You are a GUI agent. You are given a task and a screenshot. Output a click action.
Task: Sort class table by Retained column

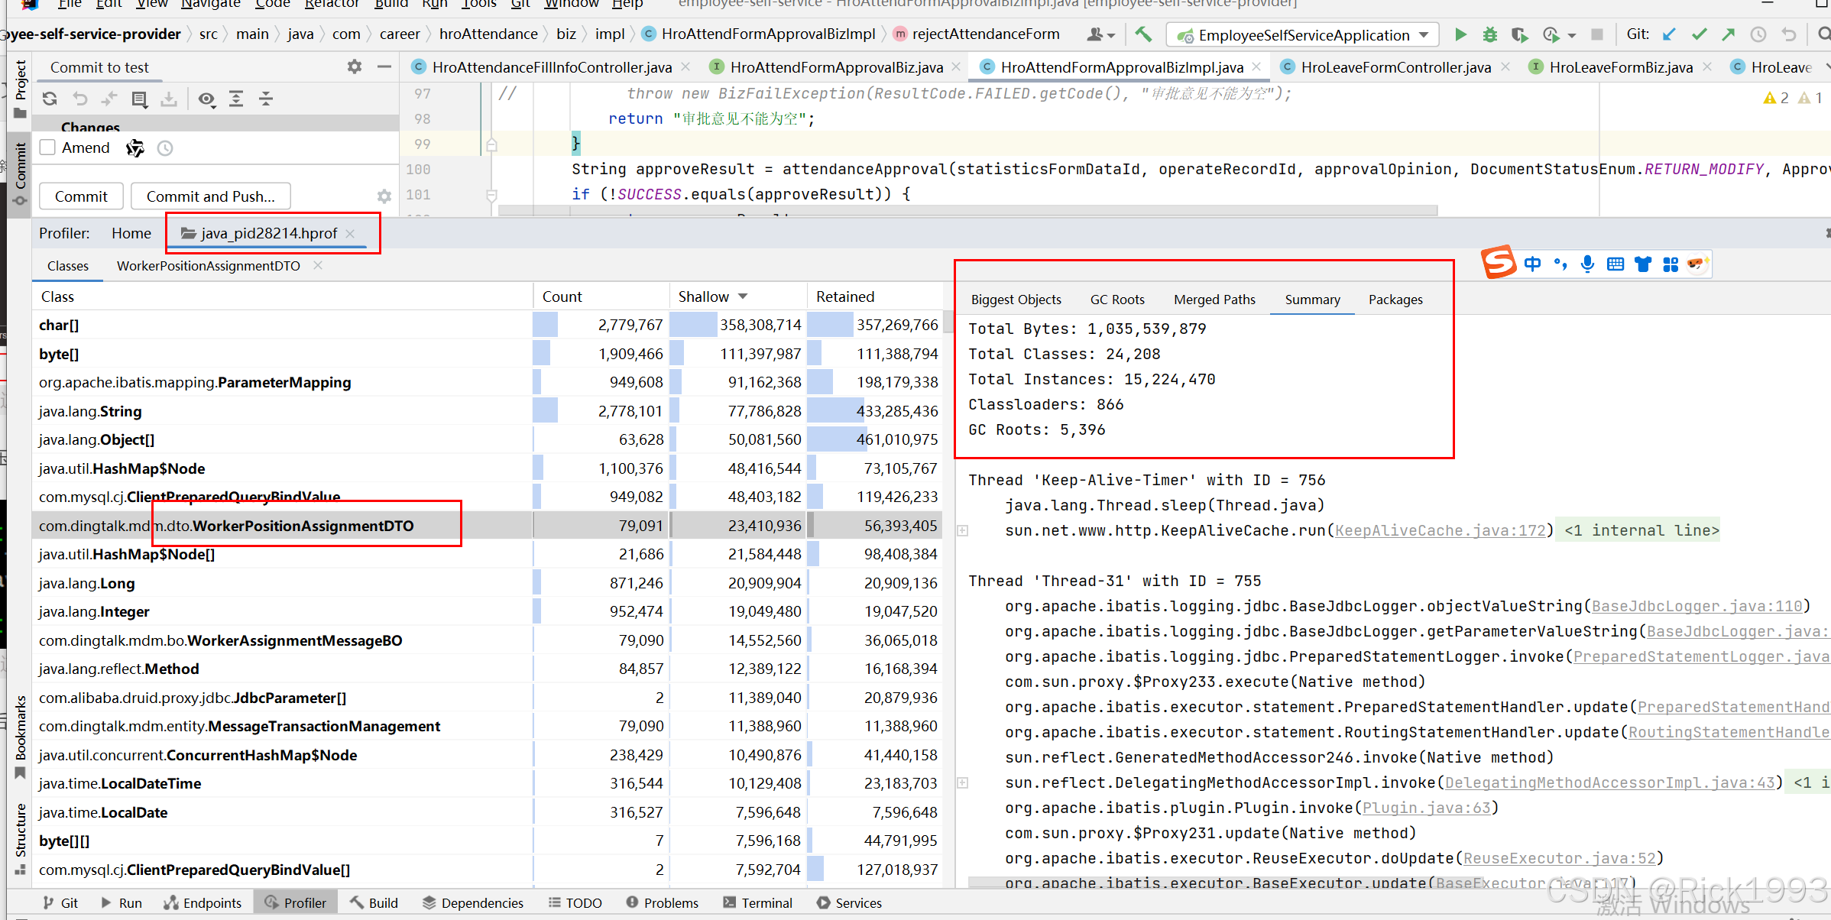click(844, 296)
